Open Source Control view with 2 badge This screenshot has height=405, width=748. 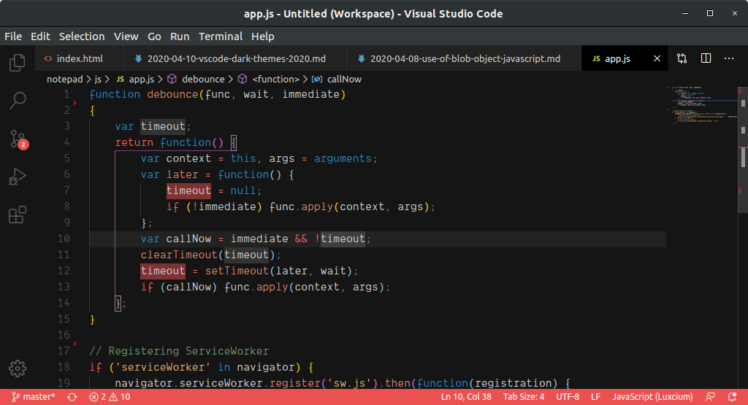point(18,139)
